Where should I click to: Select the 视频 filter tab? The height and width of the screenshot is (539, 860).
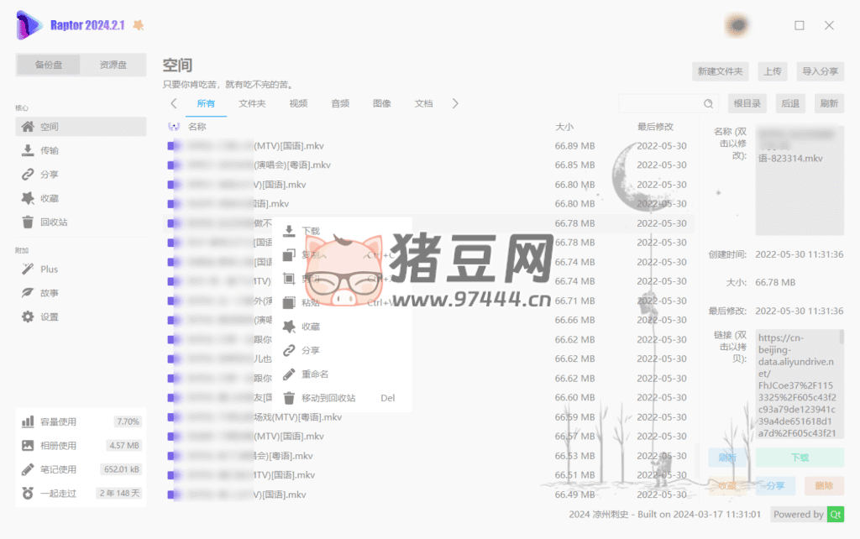(298, 103)
